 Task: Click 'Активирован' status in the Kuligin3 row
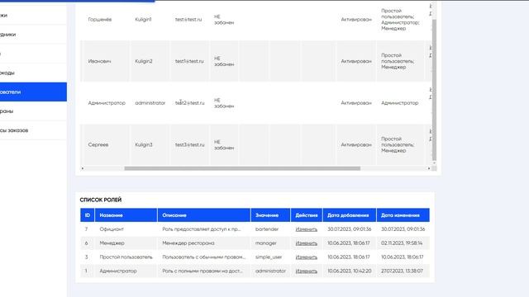[356, 145]
